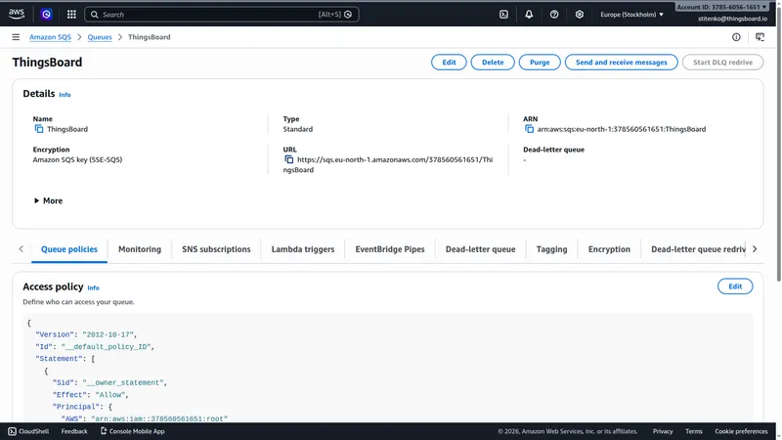Go to Queues breadcrumb
Viewport: 782px width, 440px height.
click(x=100, y=37)
